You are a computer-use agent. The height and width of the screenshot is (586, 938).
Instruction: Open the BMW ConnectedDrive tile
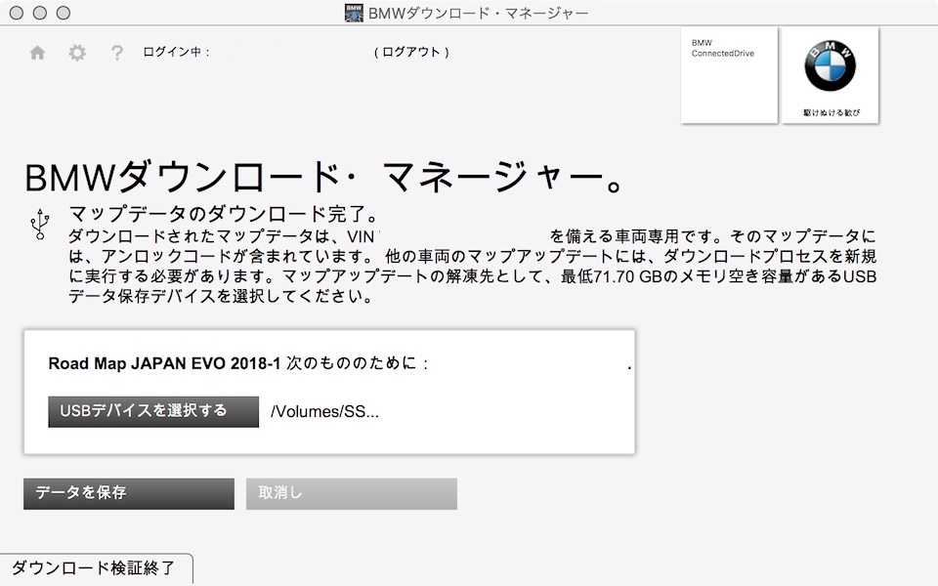pyautogui.click(x=729, y=75)
